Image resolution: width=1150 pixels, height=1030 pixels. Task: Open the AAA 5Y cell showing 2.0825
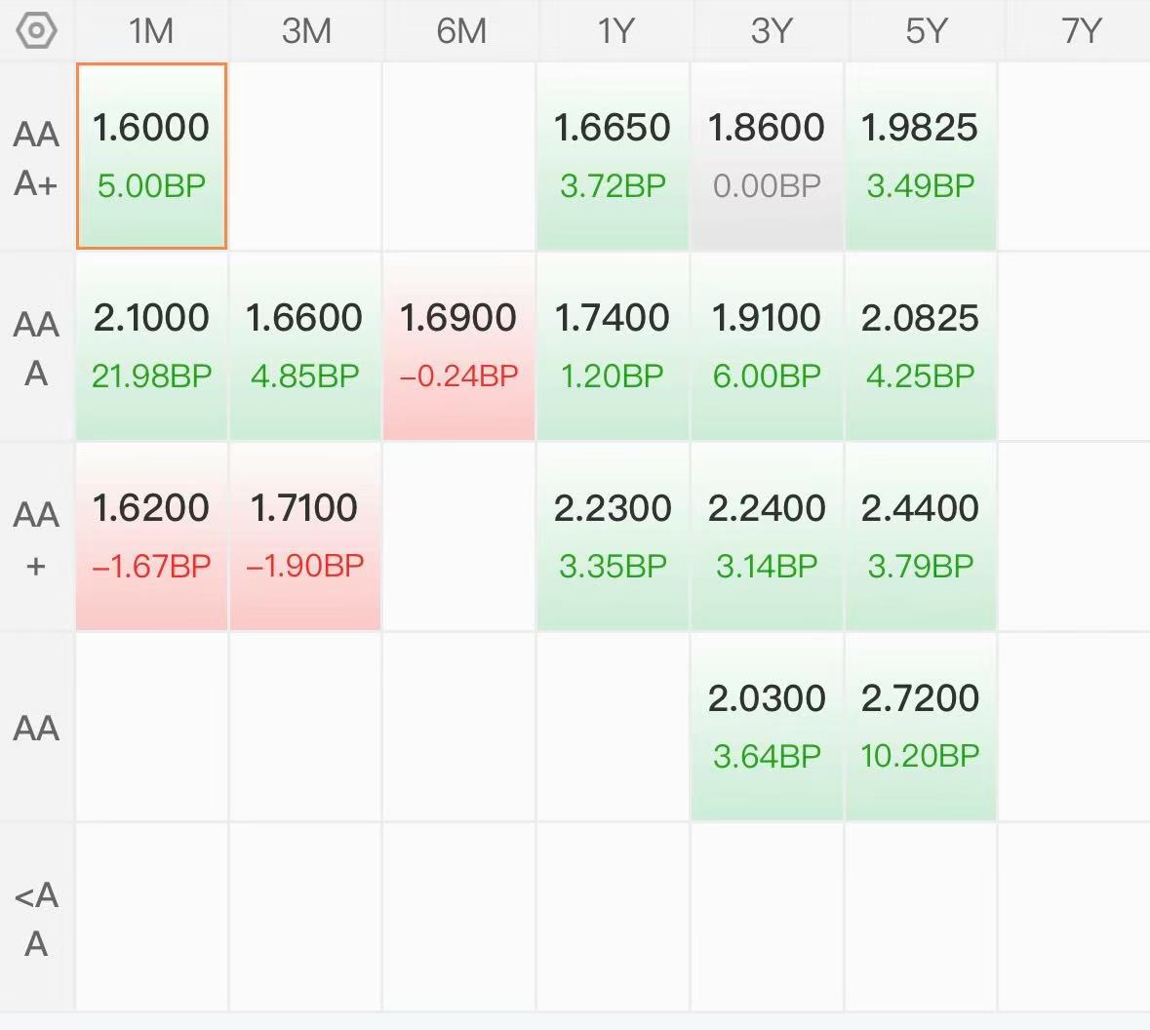pos(921,346)
